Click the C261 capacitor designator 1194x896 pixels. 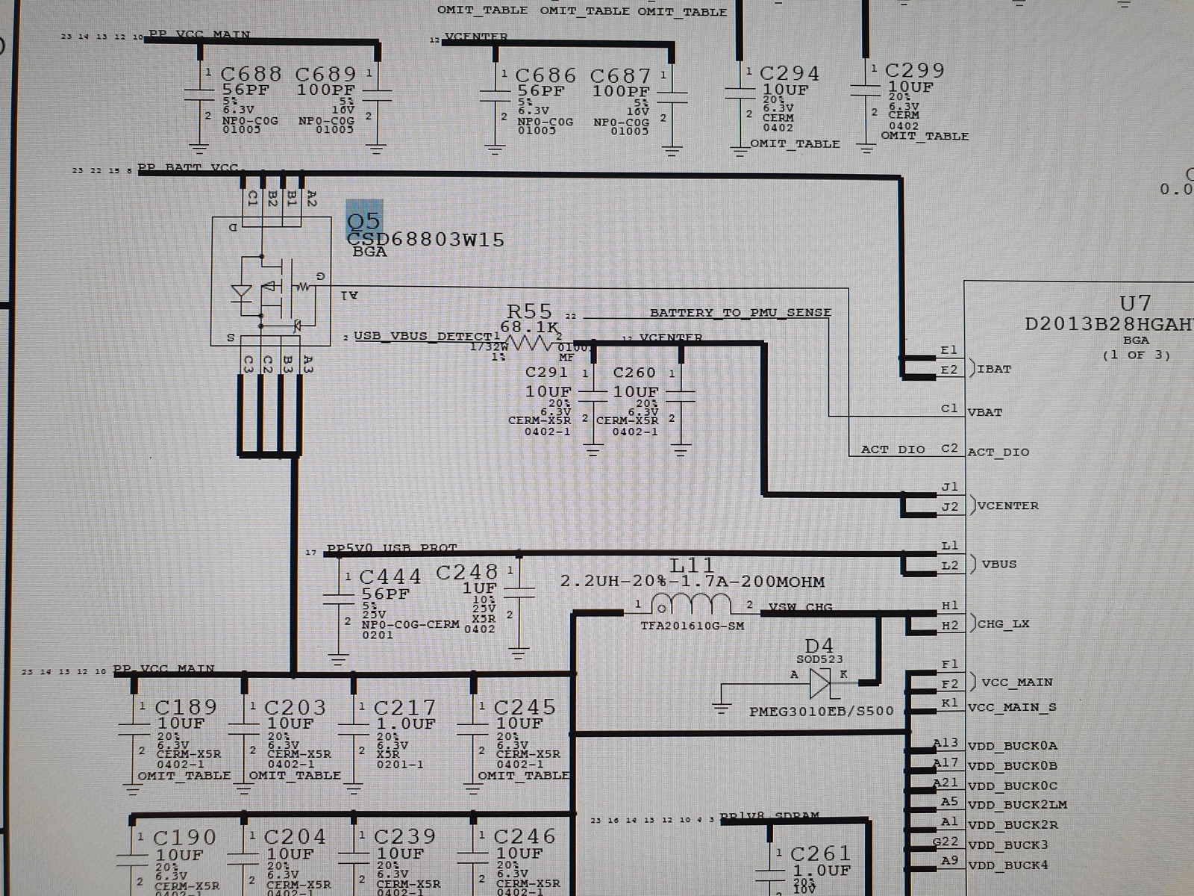(x=819, y=853)
